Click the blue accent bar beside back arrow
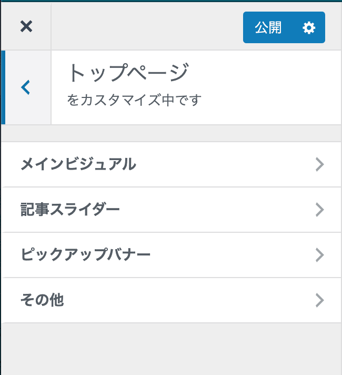The width and height of the screenshot is (342, 375). pos(3,87)
